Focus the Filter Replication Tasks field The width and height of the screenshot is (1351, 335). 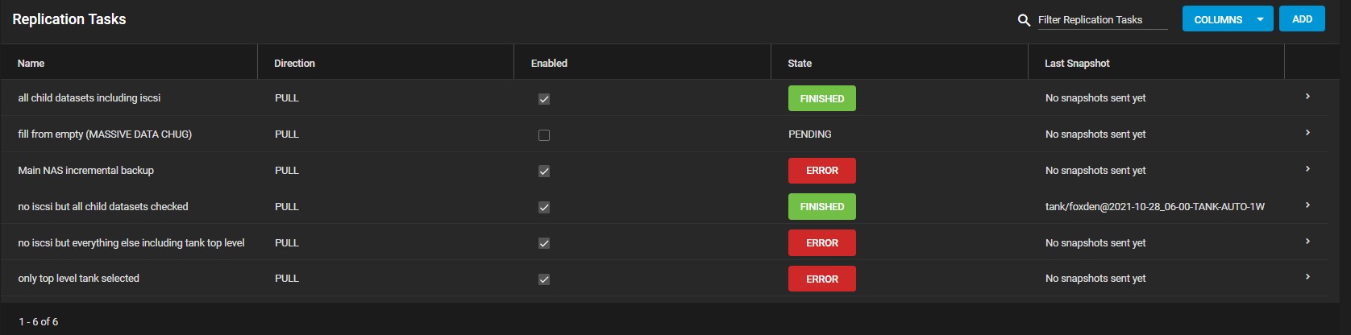pyautogui.click(x=1103, y=20)
